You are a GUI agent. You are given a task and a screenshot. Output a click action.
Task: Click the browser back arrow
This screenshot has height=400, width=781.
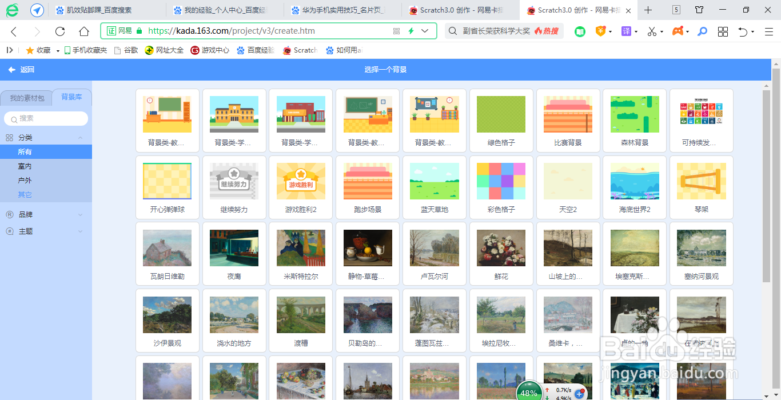pos(14,31)
